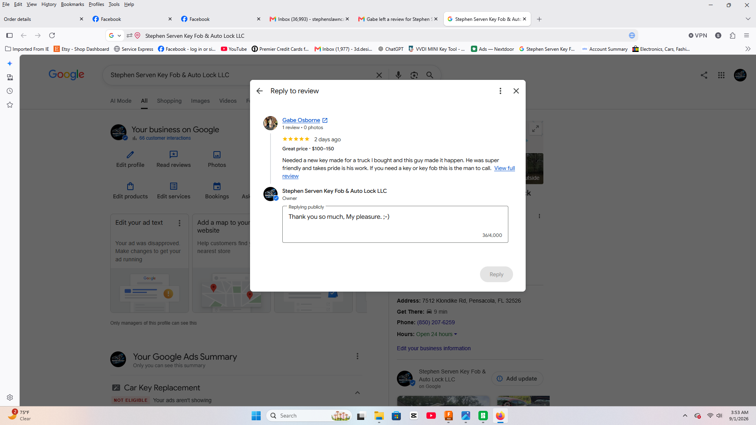
Task: Click the share icon near the top right
Action: 704,75
